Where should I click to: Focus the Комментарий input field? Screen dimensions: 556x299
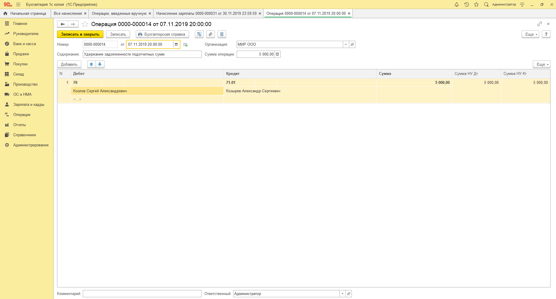(x=142, y=294)
